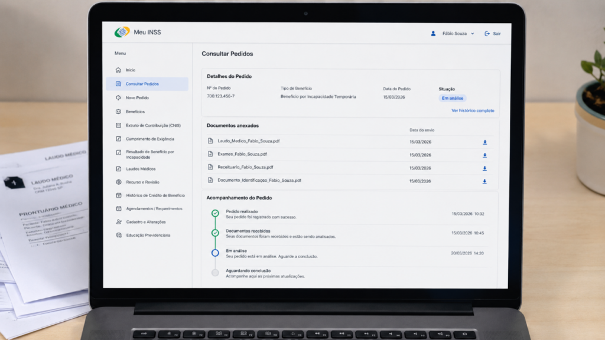Click the Extrato de Contribuição (CNIS) icon
The height and width of the screenshot is (340, 605).
[x=118, y=125]
